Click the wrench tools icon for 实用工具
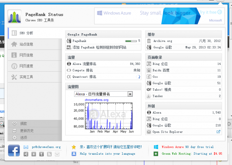Image resolution: width=232 pixels, height=165 pixels. [14, 77]
